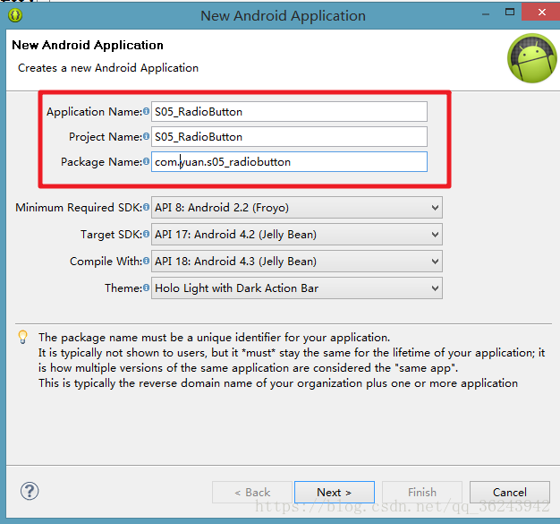The height and width of the screenshot is (524, 560).
Task: Click the lightbulb tip icon
Action: pyautogui.click(x=23, y=338)
